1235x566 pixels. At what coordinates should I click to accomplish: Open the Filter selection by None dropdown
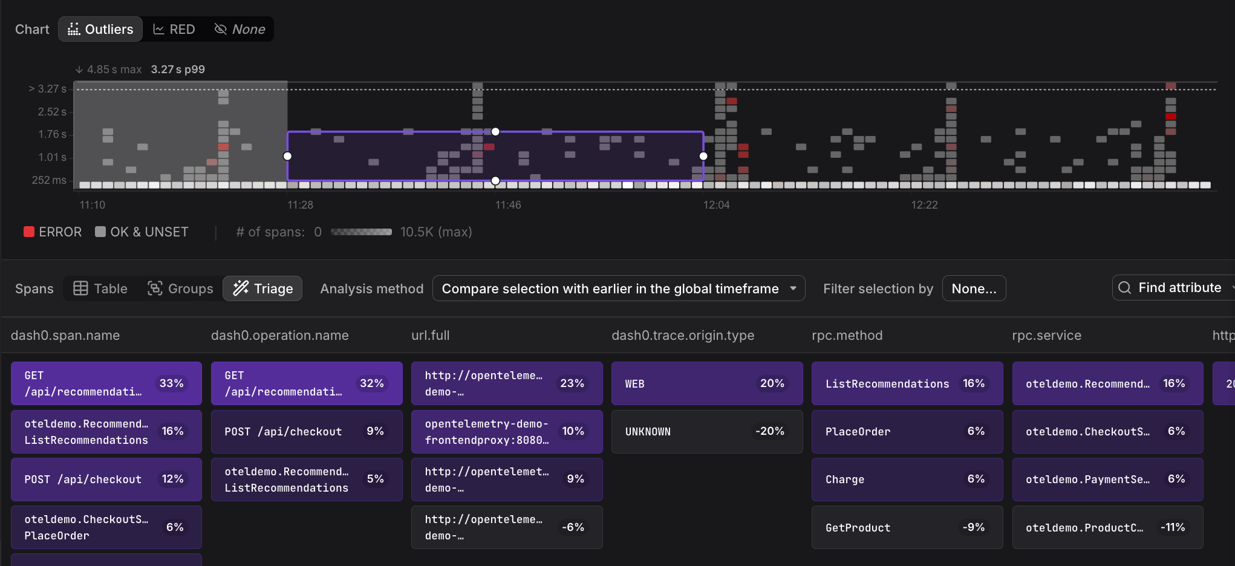pyautogui.click(x=973, y=288)
